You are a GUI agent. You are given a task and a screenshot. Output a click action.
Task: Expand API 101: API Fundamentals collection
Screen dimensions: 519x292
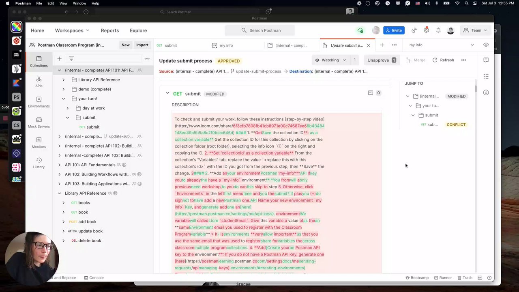point(59,165)
